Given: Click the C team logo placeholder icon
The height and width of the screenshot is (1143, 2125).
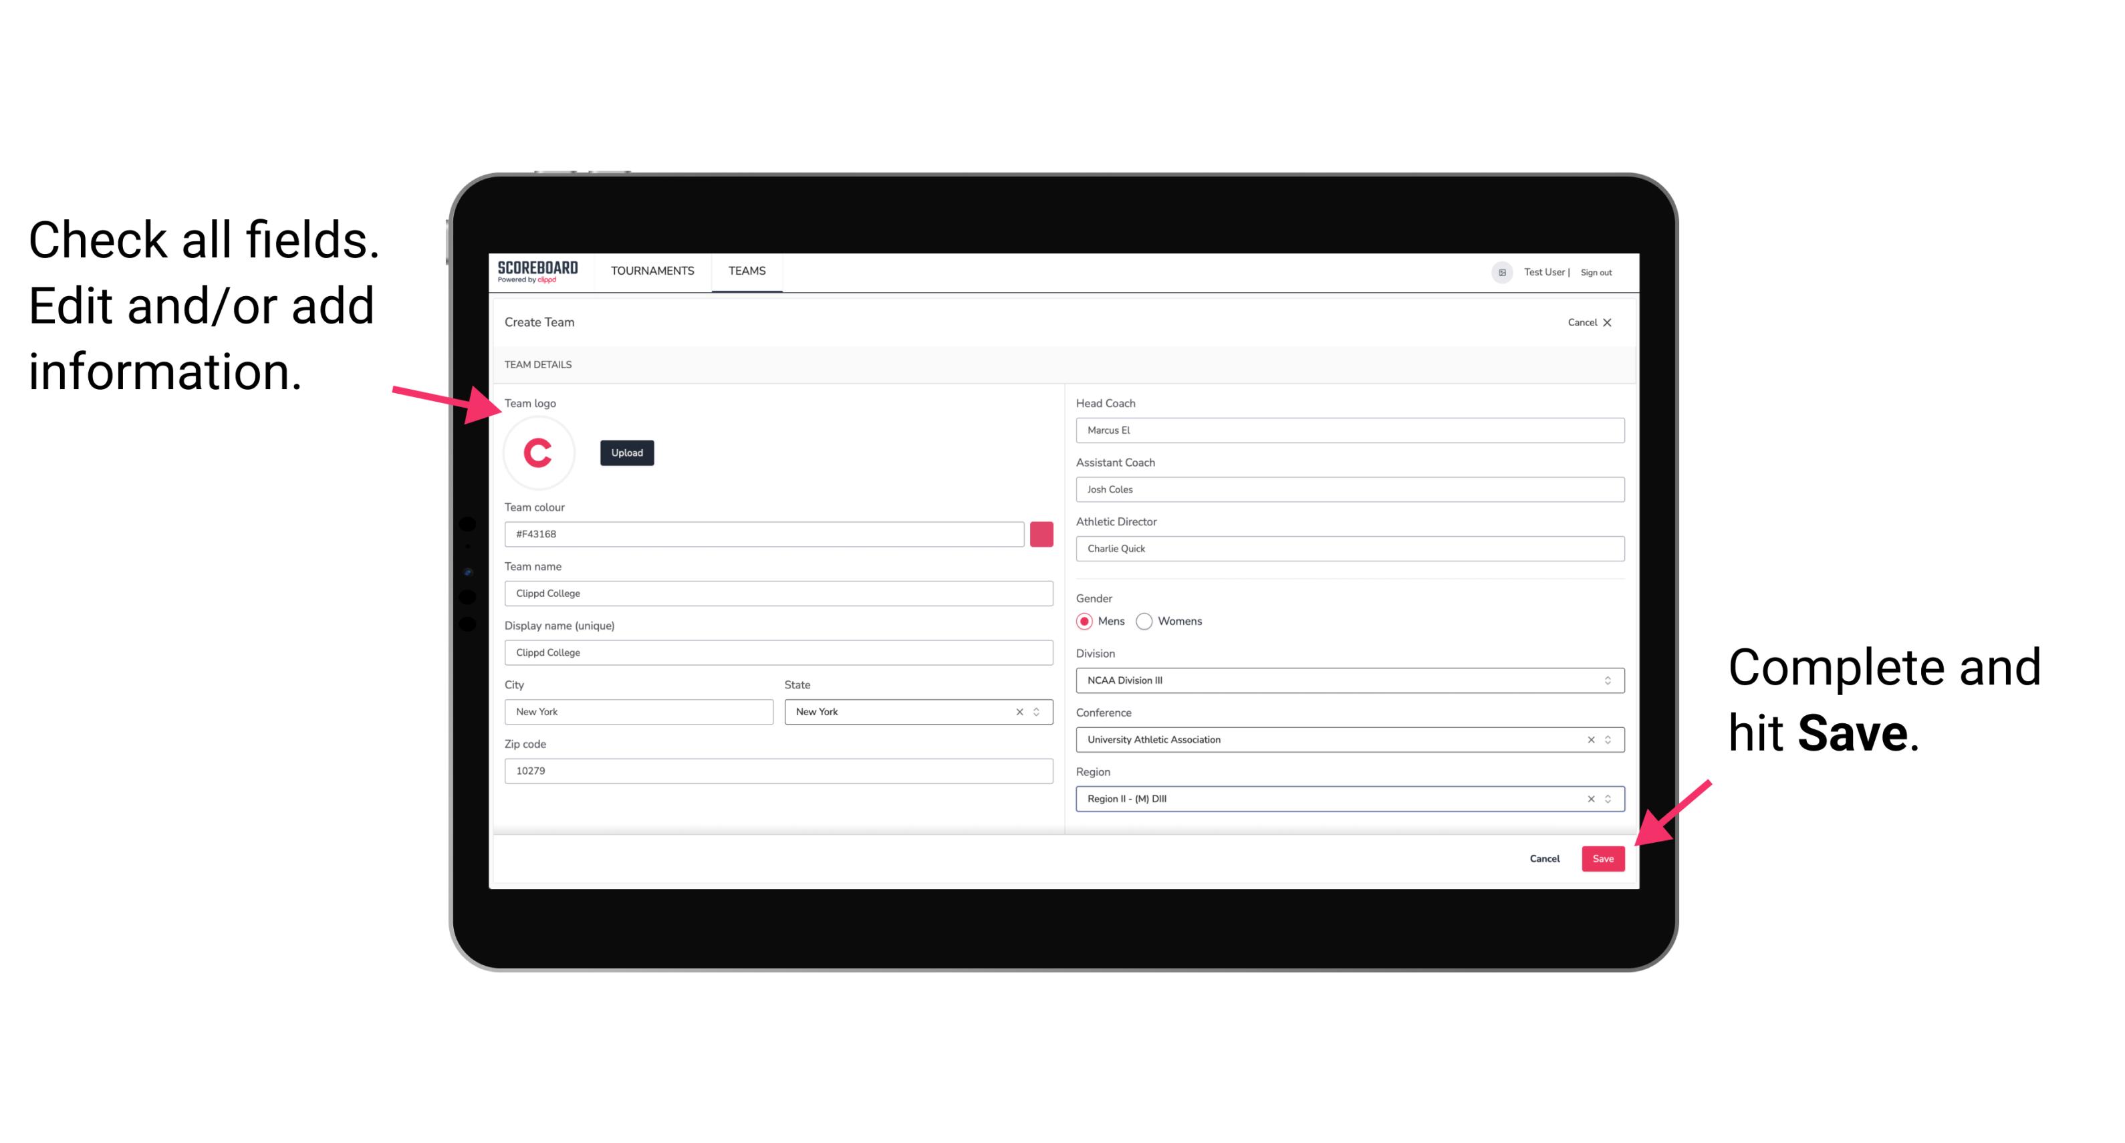Looking at the screenshot, I should point(537,451).
